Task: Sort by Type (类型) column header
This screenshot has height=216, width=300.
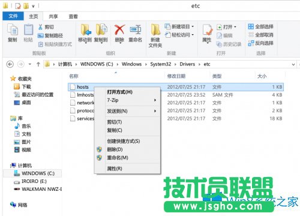Action: pyautogui.click(x=217, y=76)
